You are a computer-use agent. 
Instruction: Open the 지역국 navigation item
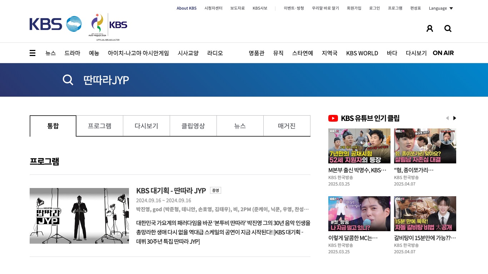click(x=330, y=53)
